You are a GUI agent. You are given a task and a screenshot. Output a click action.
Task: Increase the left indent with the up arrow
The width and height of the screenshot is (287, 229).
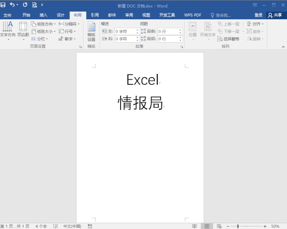138,30
